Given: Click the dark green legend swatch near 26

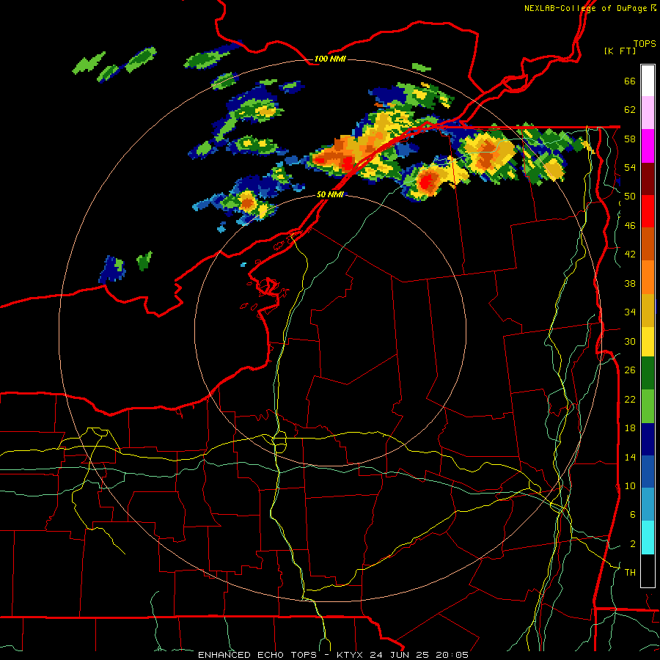Looking at the screenshot, I should [648, 374].
